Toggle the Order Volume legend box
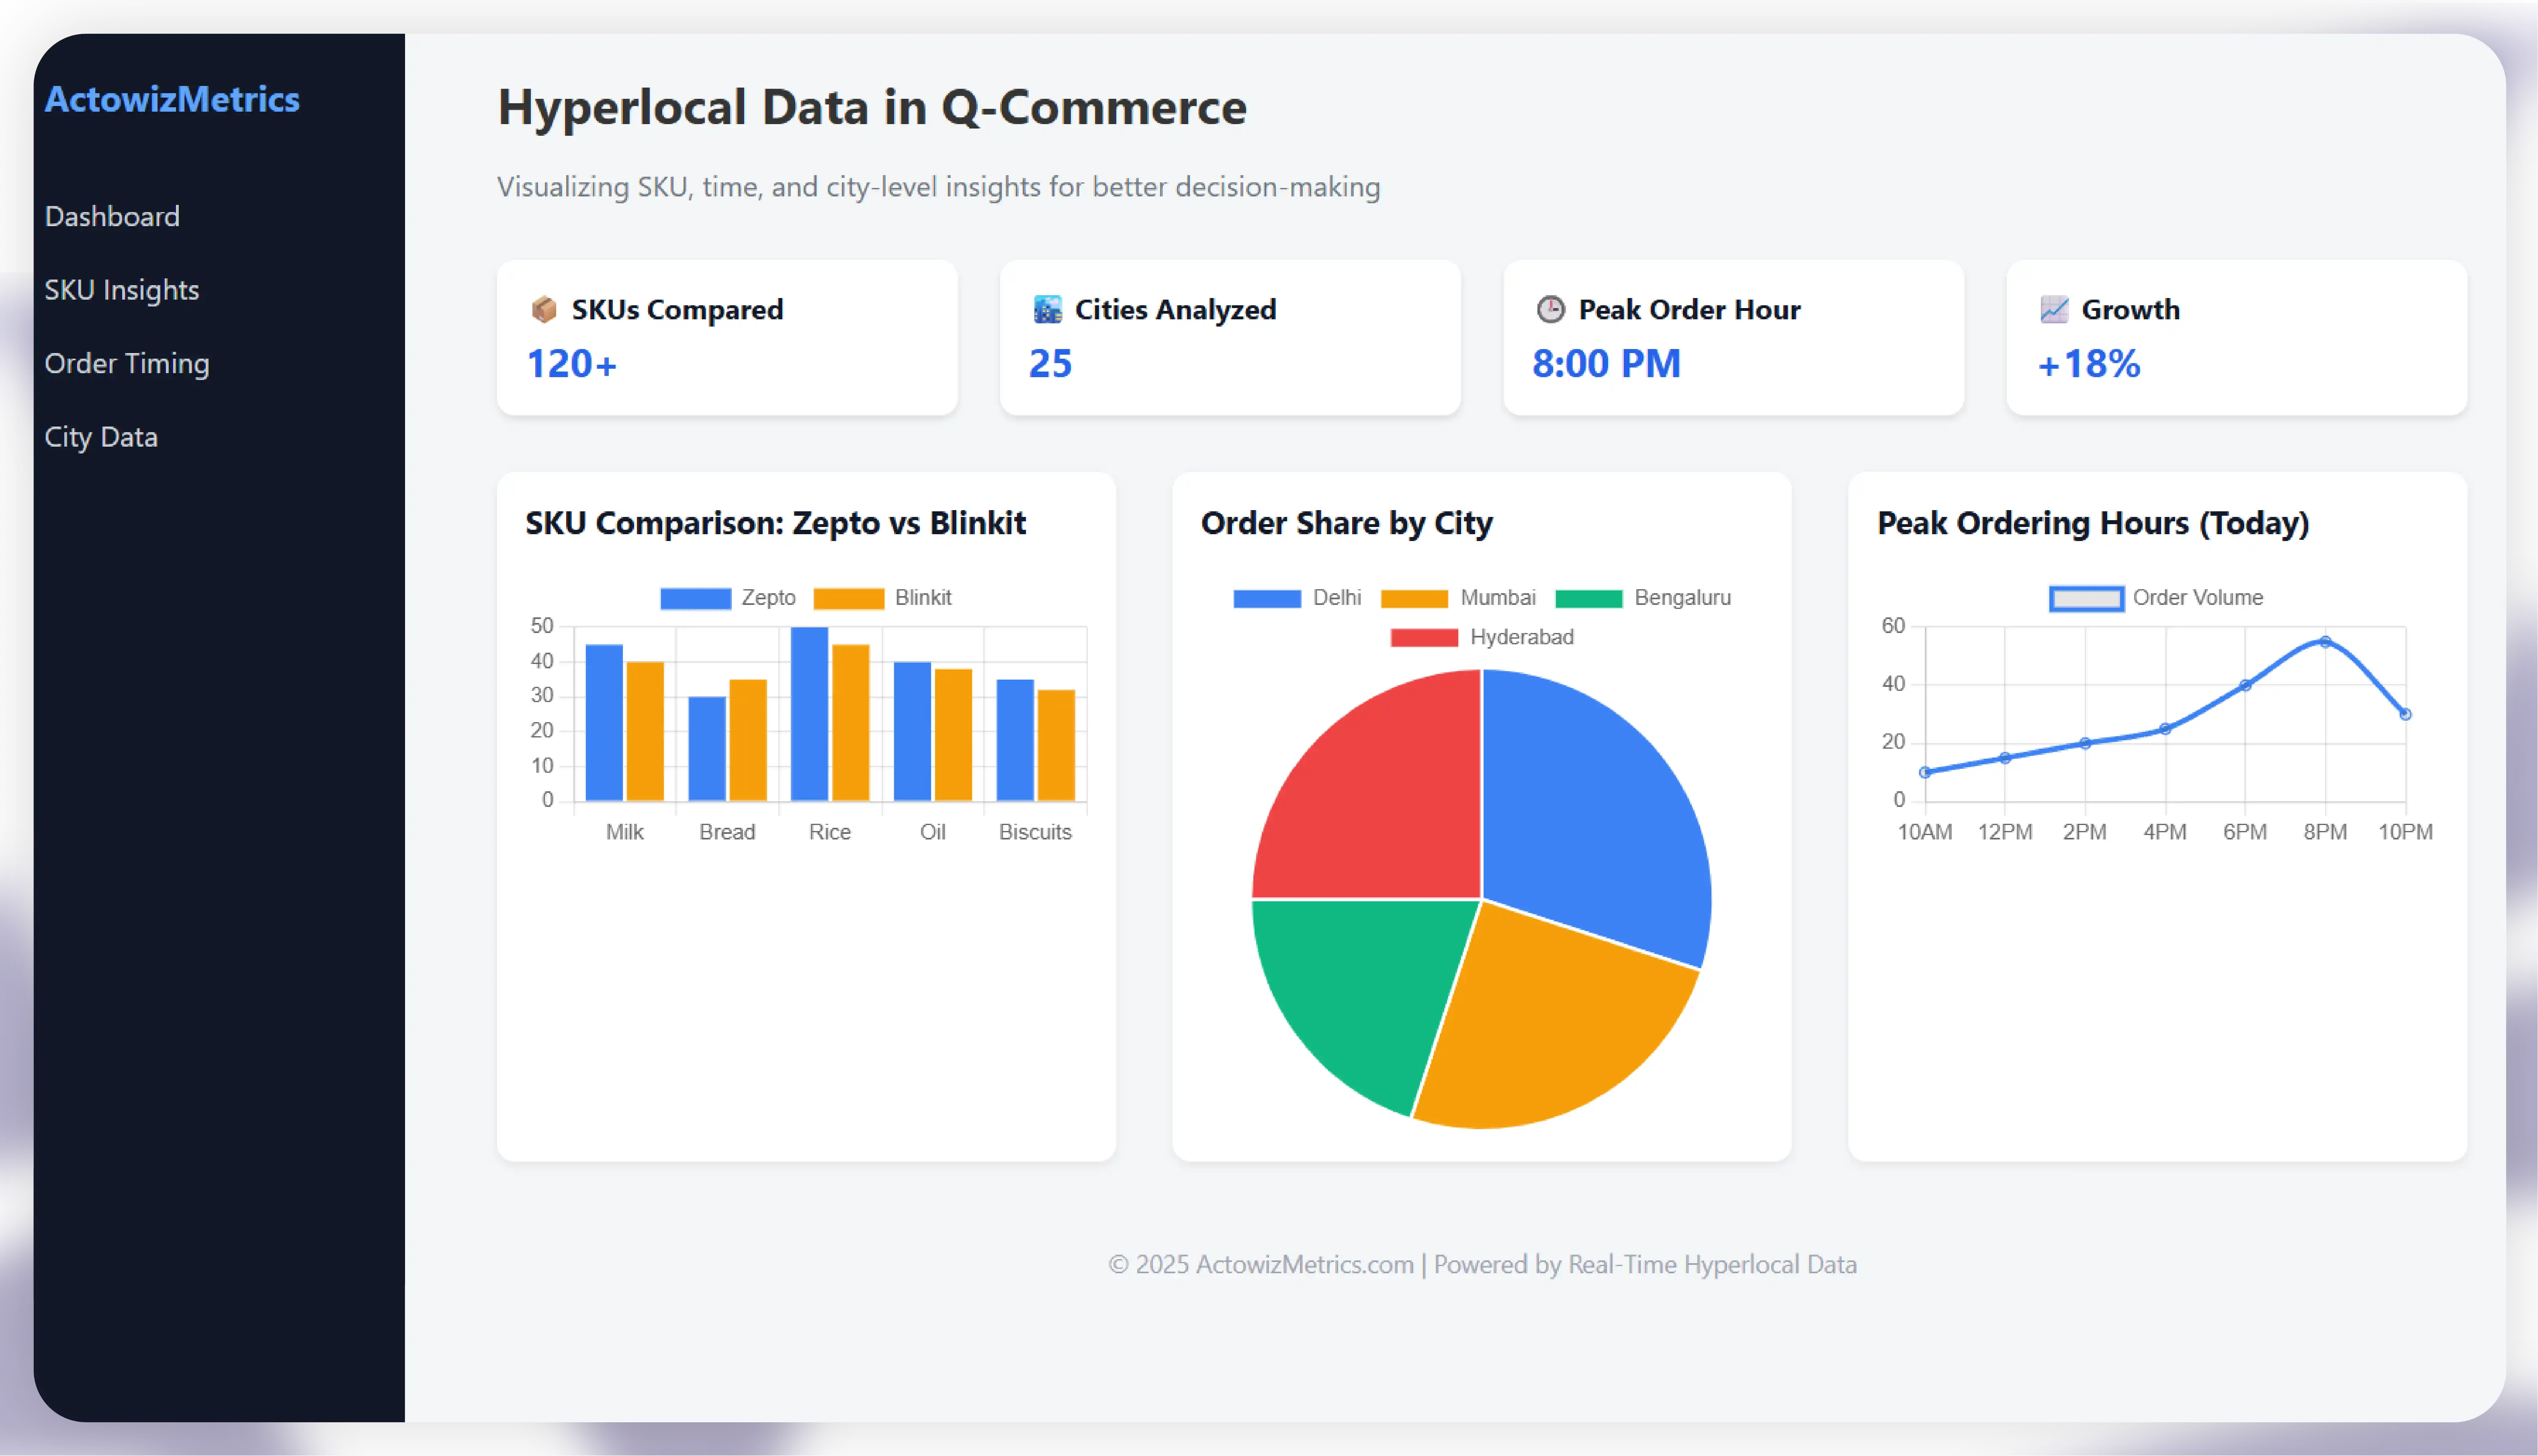 point(2086,598)
